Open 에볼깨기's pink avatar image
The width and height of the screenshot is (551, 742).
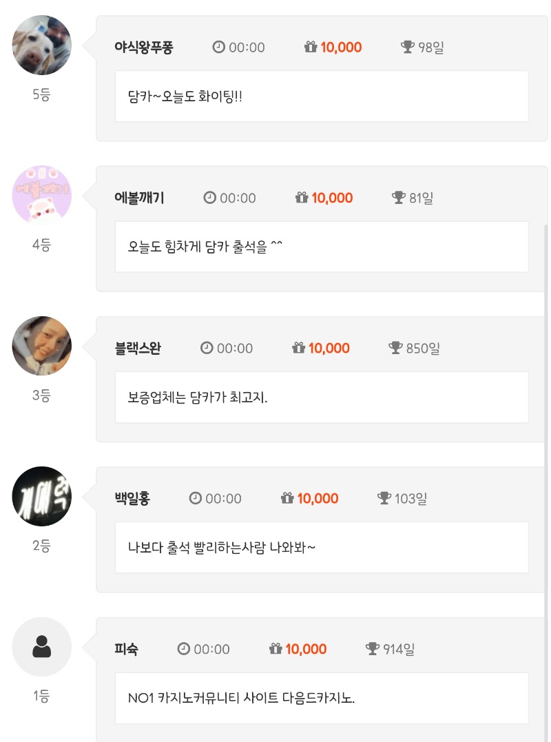click(x=42, y=196)
